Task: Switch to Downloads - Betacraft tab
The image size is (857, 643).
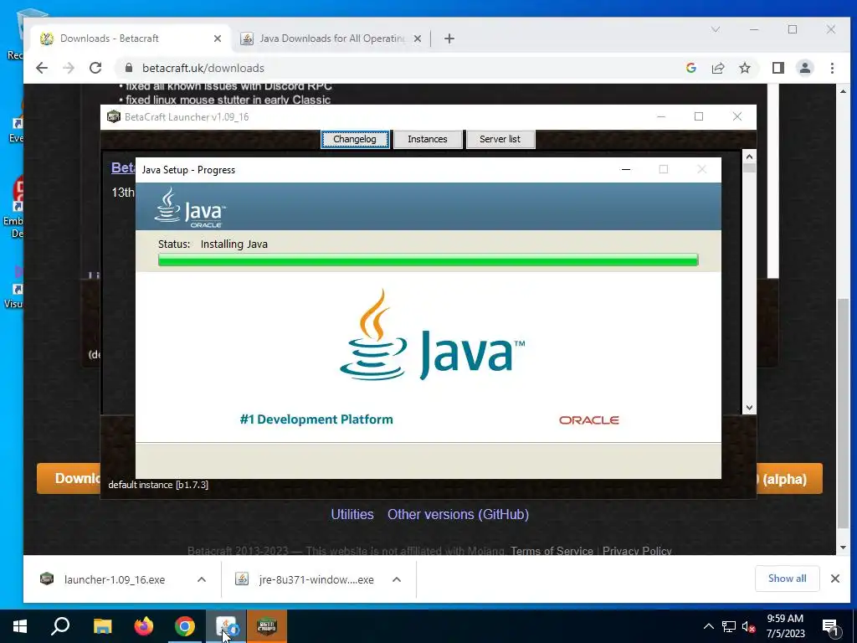Action: (x=130, y=39)
